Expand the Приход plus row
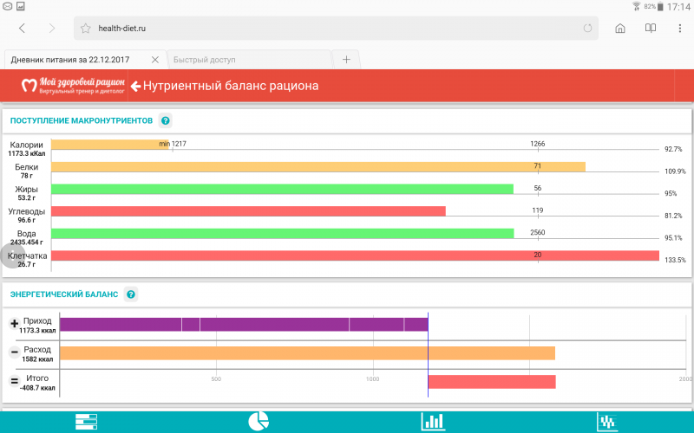Image resolution: width=694 pixels, height=433 pixels. click(x=14, y=324)
